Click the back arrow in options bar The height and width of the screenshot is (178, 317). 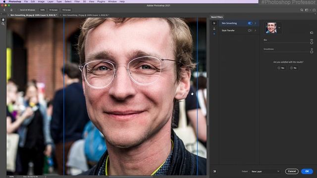[4, 10]
